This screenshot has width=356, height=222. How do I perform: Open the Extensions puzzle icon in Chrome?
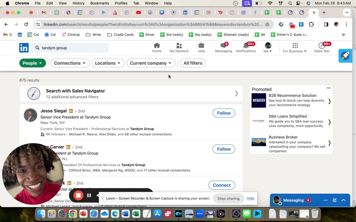pos(311,24)
